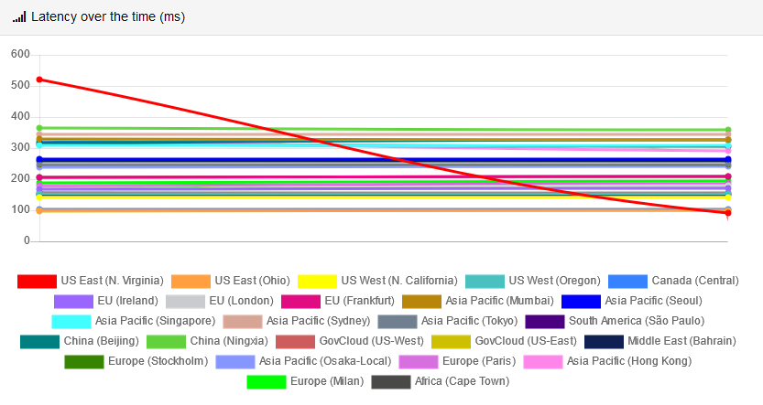Select the GovCloud (US-East) legend label
The height and width of the screenshot is (405, 763).
[526, 341]
